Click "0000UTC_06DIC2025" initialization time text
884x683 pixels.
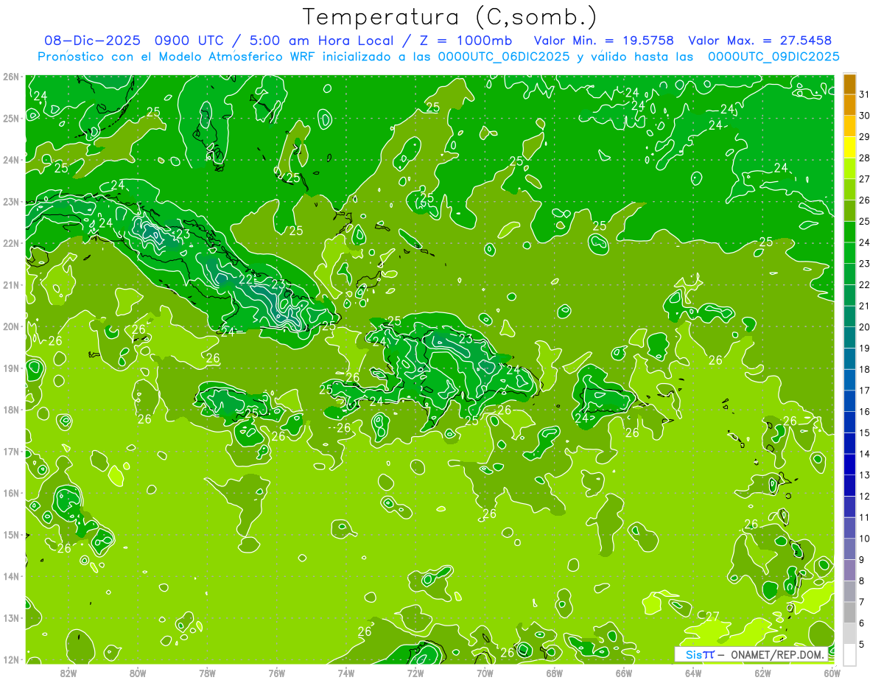(504, 57)
